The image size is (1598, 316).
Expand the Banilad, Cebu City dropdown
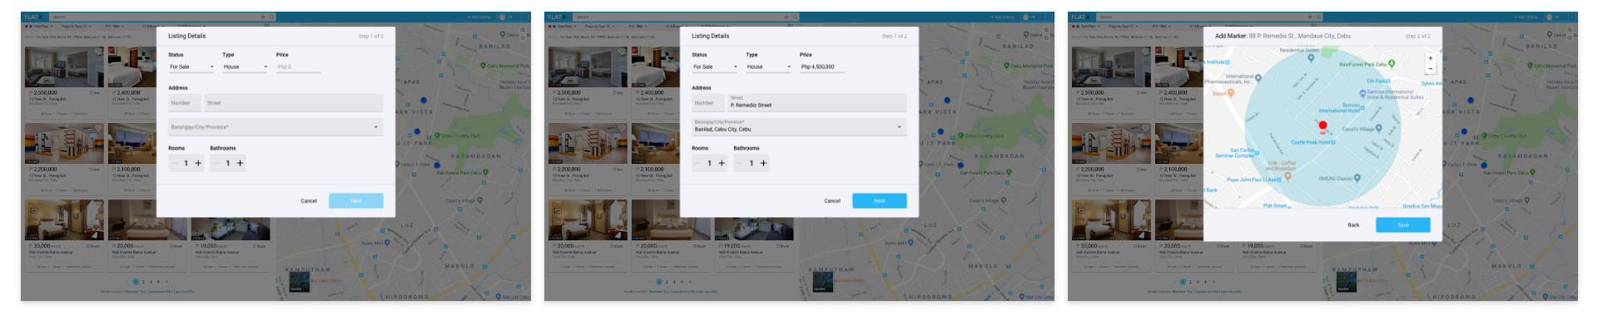[x=799, y=127]
